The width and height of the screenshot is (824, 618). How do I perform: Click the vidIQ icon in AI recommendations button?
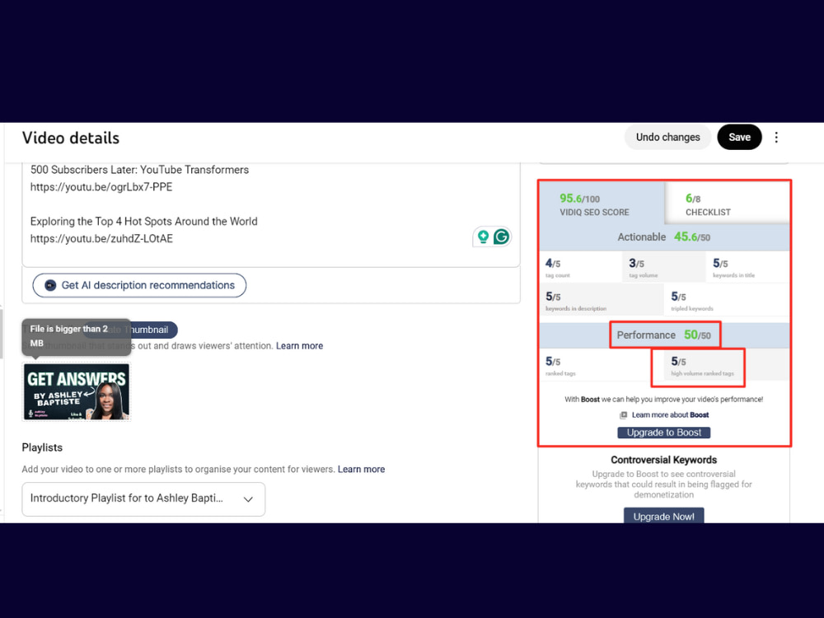click(50, 285)
